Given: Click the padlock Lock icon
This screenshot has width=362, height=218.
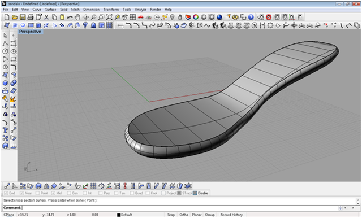Looking at the screenshot, I should [180, 17].
